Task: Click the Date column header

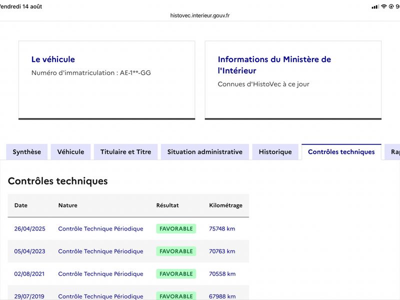Action: coord(20,205)
